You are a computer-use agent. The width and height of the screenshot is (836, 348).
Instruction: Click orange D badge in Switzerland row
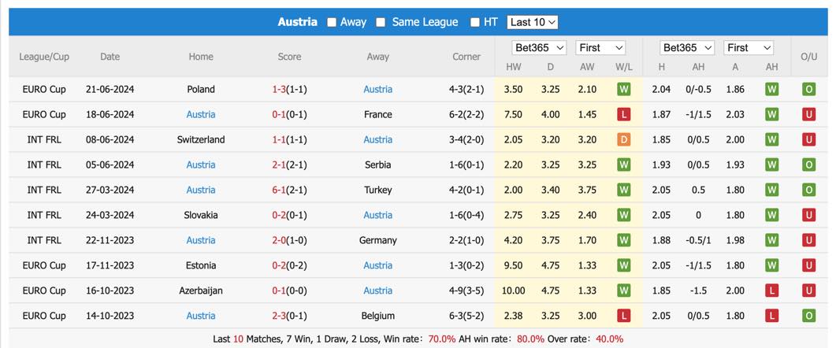624,139
